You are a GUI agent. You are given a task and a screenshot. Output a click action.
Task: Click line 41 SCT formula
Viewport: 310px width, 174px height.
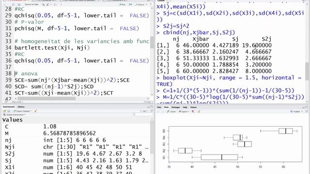(x=64, y=93)
